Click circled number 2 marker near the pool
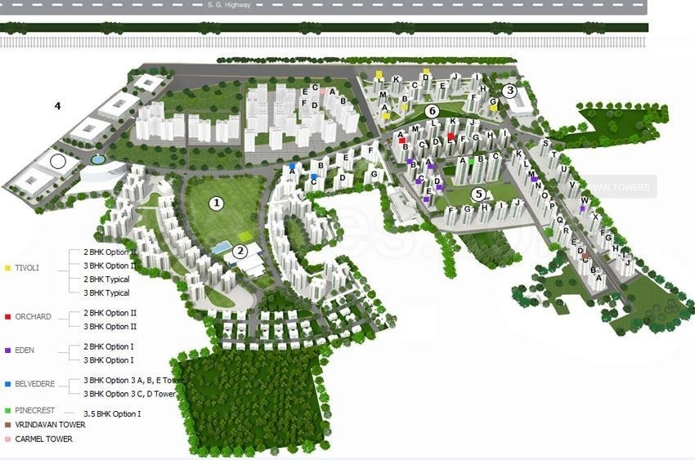Image resolution: width=695 pixels, height=460 pixels. pyautogui.click(x=240, y=252)
